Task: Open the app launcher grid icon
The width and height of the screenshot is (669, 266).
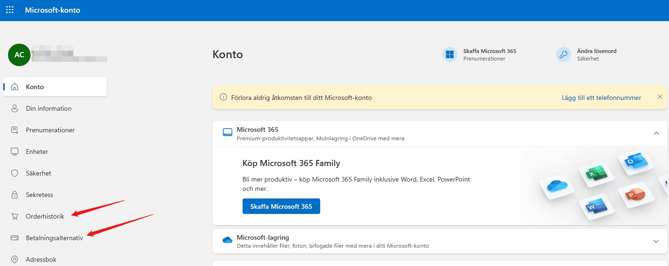Action: click(9, 10)
